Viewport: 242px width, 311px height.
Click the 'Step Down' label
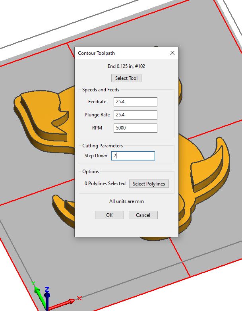click(96, 156)
